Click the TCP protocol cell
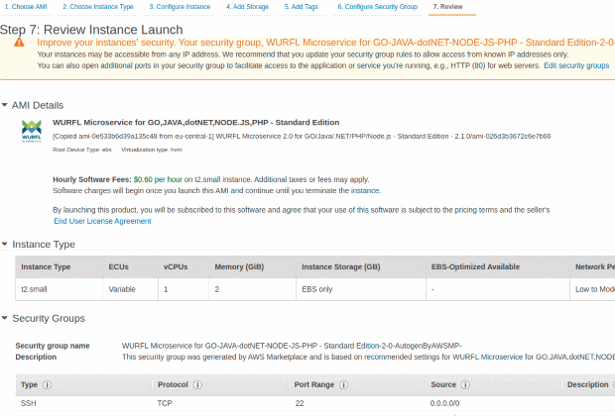The height and width of the screenshot is (416, 615). pyautogui.click(x=165, y=403)
